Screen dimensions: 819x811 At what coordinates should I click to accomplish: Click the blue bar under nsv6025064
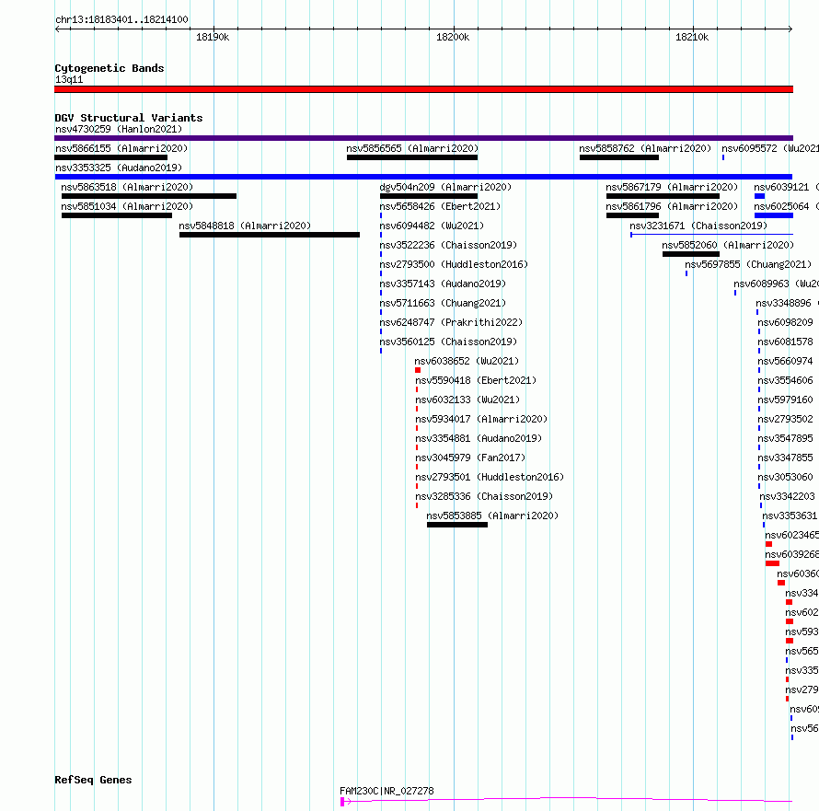point(774,215)
